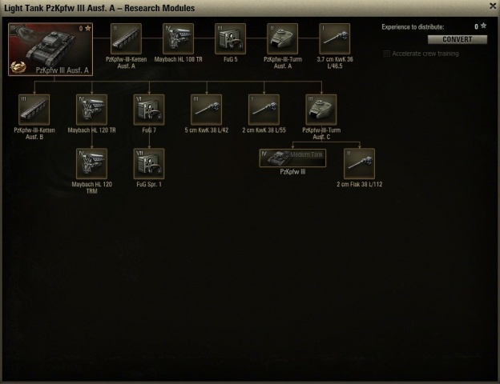Click the FuG 7 radio icon
Screen dimensions: 500x384
(149, 110)
